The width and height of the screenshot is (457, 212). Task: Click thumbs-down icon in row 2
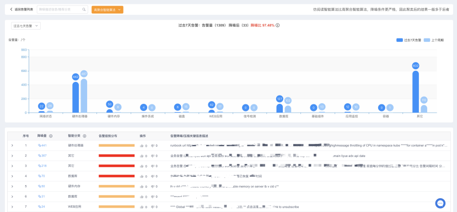pyautogui.click(x=153, y=156)
